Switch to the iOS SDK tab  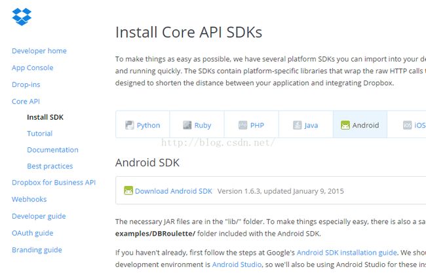tap(407, 124)
